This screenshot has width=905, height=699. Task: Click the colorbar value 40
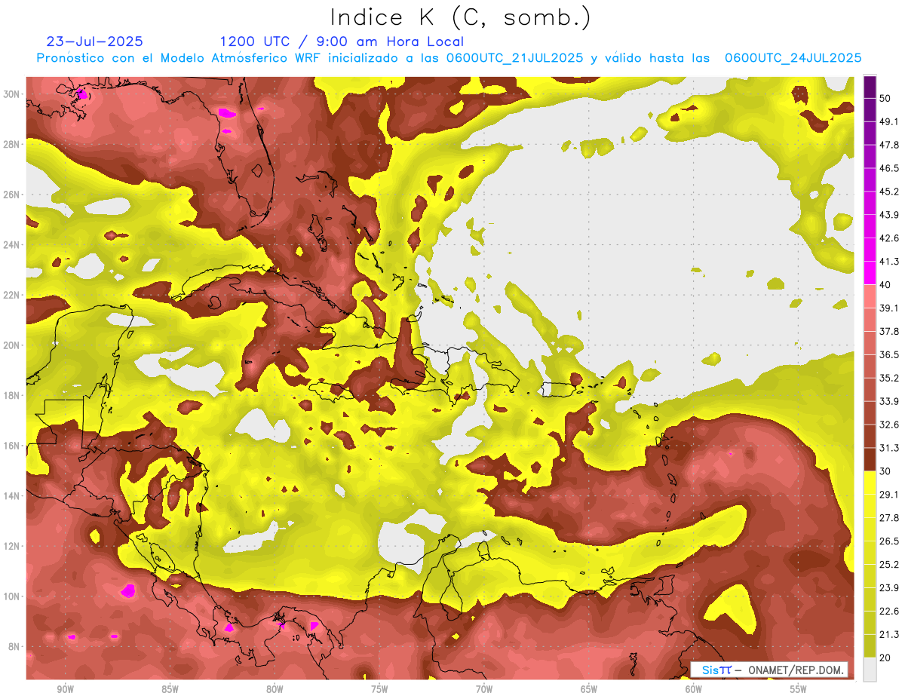(x=885, y=285)
